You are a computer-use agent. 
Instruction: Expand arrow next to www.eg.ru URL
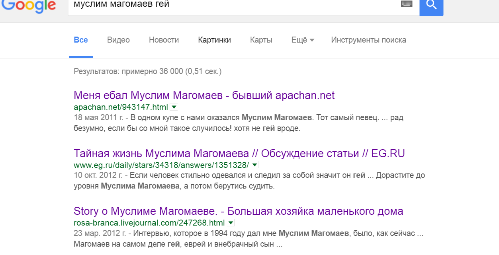click(x=255, y=165)
